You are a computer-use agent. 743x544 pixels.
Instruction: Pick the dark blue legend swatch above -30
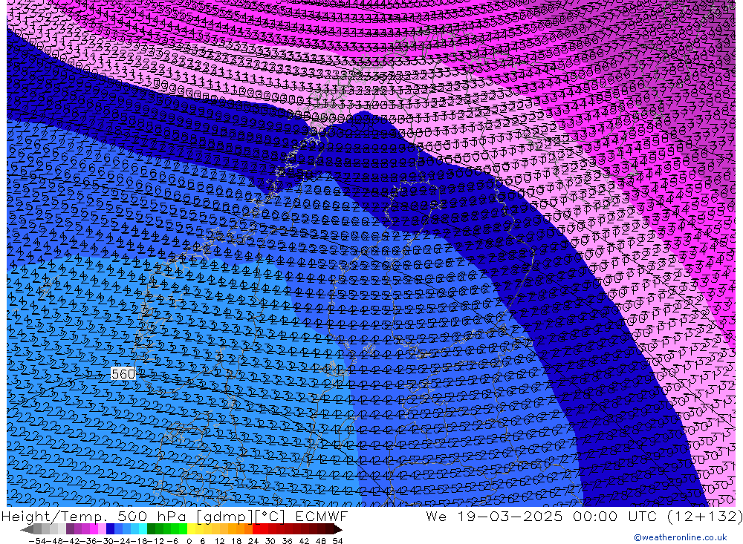coord(110,530)
